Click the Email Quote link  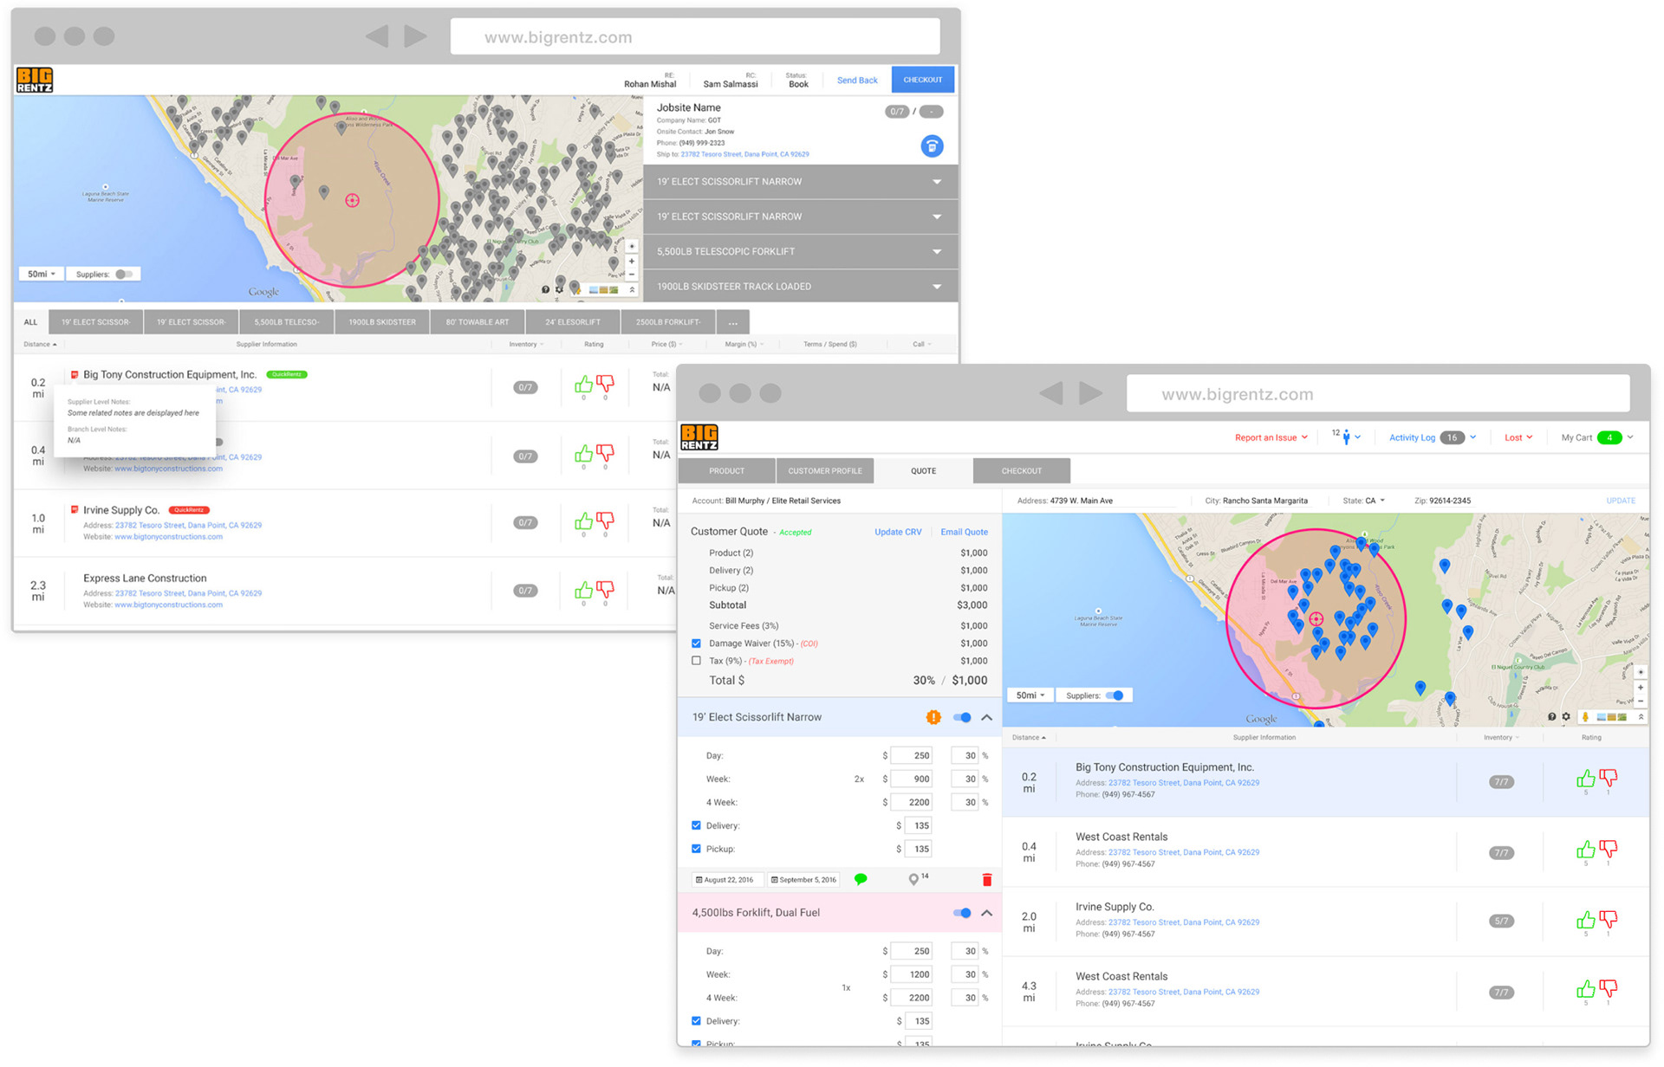coord(965,532)
